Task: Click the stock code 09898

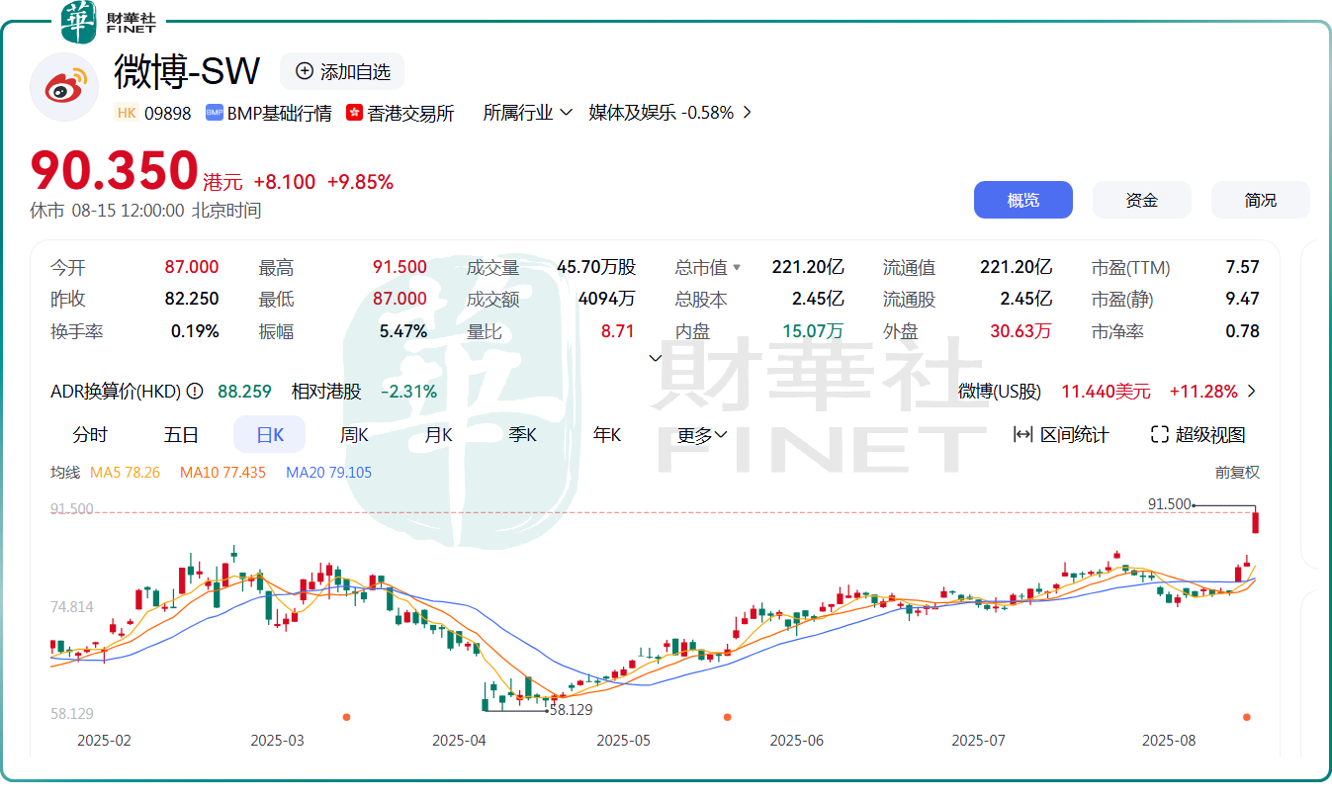Action: tap(168, 113)
